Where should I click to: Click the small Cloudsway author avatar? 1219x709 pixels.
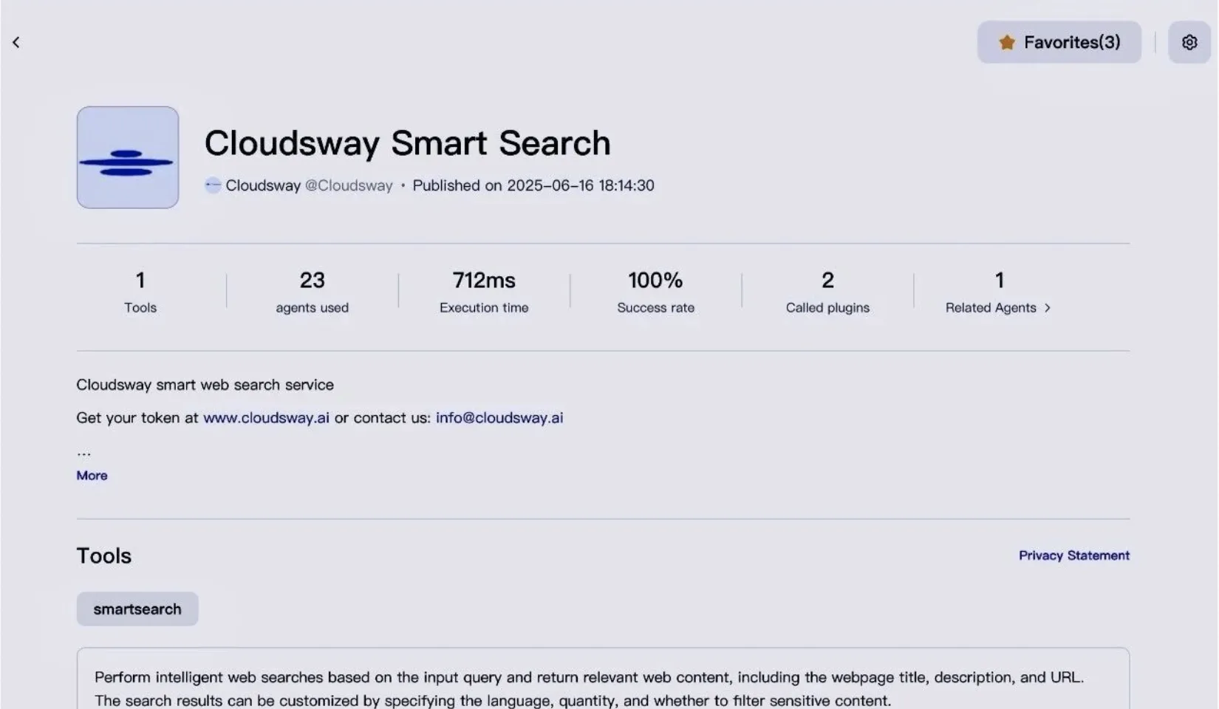pyautogui.click(x=213, y=185)
